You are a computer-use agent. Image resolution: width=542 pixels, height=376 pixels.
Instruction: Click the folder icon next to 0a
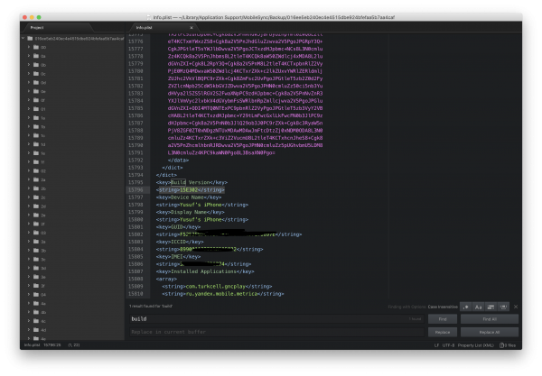[36, 56]
